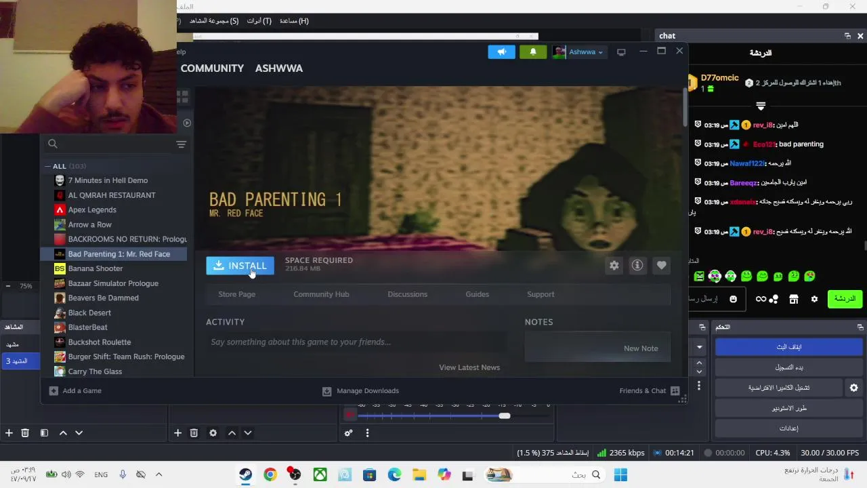Open Support link
This screenshot has height=488, width=867.
click(541, 294)
